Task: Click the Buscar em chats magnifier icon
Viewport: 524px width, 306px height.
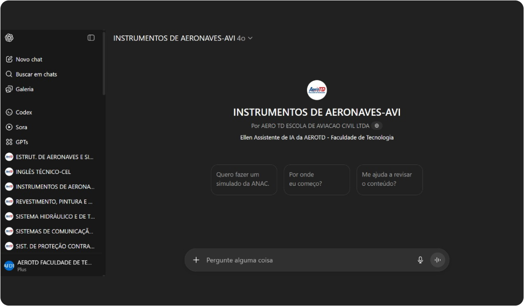Action: point(9,74)
